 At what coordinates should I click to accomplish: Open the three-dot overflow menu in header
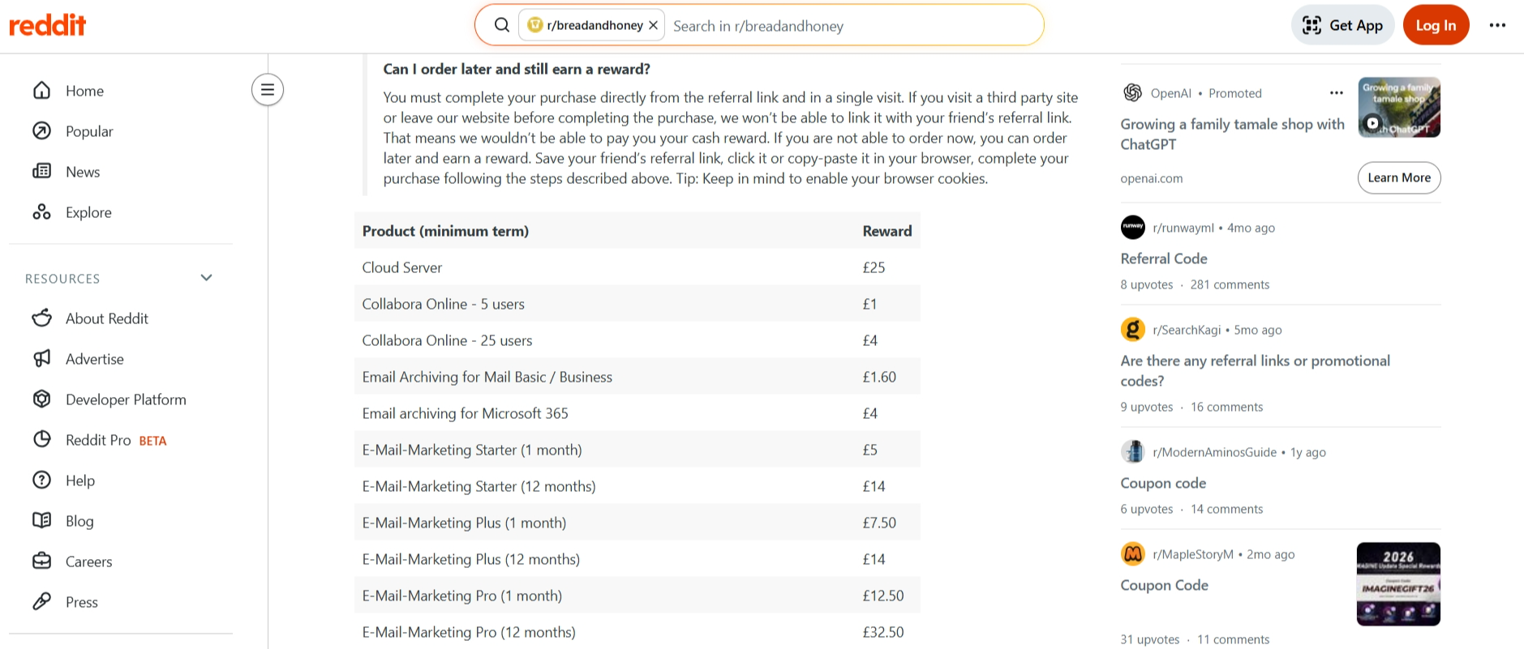click(1497, 25)
